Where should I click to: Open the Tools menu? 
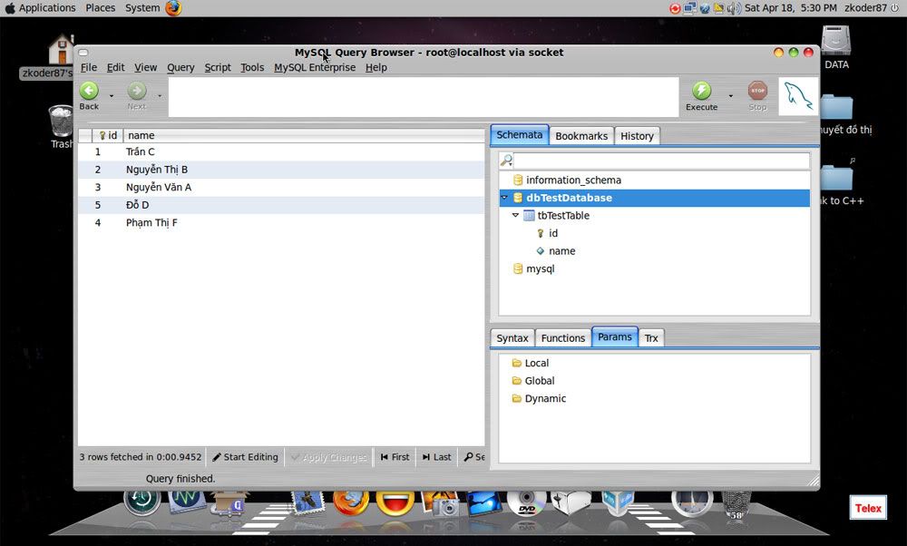(x=252, y=67)
